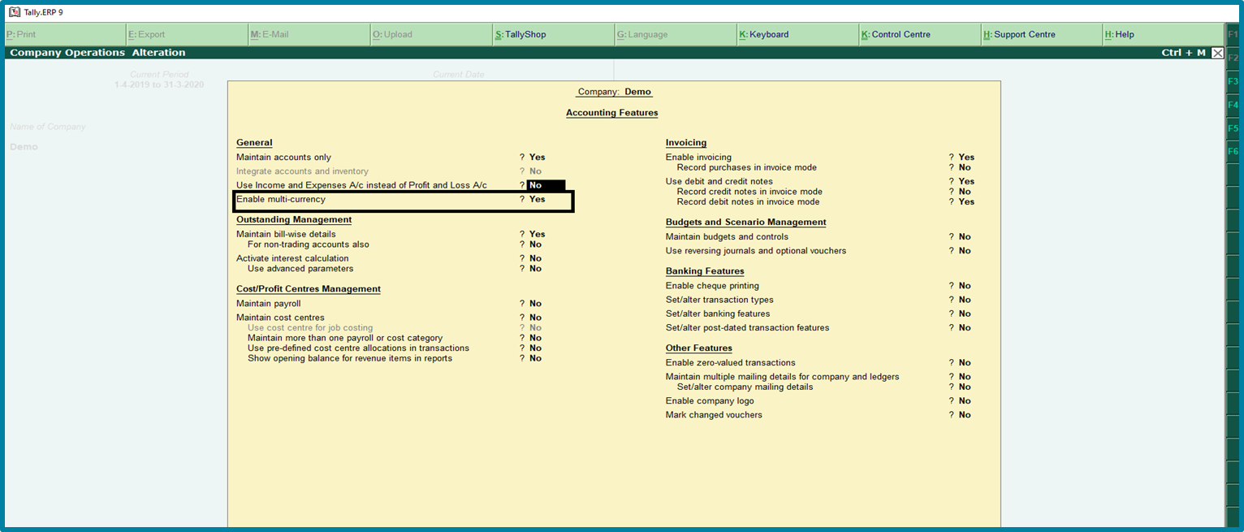The image size is (1244, 532).
Task: Click the Invoicing section heading
Action: pyautogui.click(x=686, y=143)
